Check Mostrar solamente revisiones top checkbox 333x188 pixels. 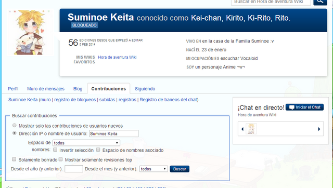coord(60,159)
